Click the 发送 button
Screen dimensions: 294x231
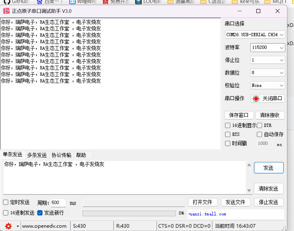pyautogui.click(x=269, y=168)
